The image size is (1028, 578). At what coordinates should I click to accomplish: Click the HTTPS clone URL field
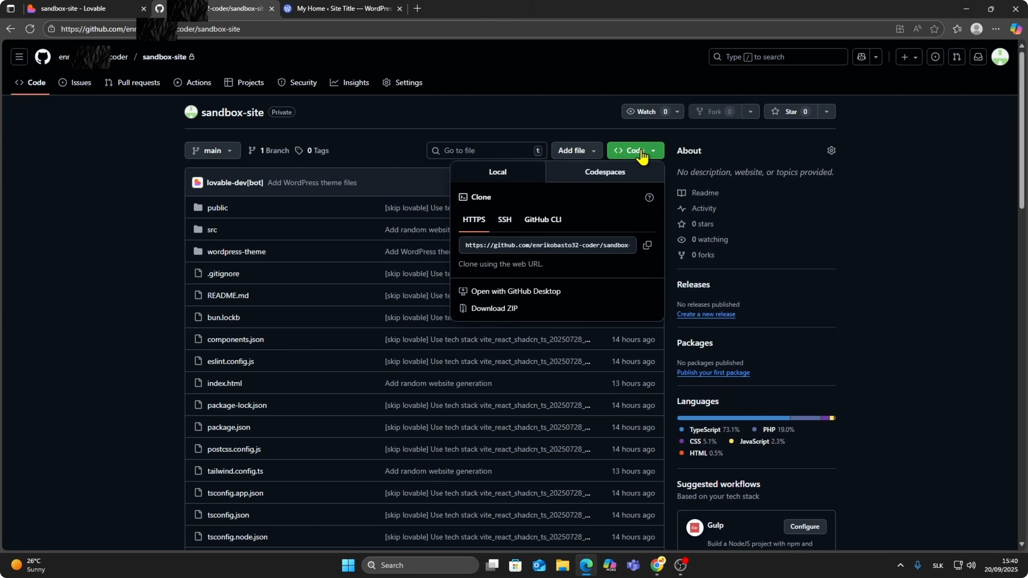(x=547, y=245)
